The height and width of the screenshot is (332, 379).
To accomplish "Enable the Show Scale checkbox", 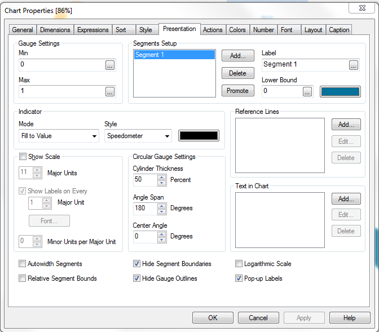I will pyautogui.click(x=23, y=157).
